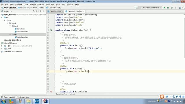Open file explorer folder taskbar icon
The height and width of the screenshot is (104, 185).
(29, 101)
